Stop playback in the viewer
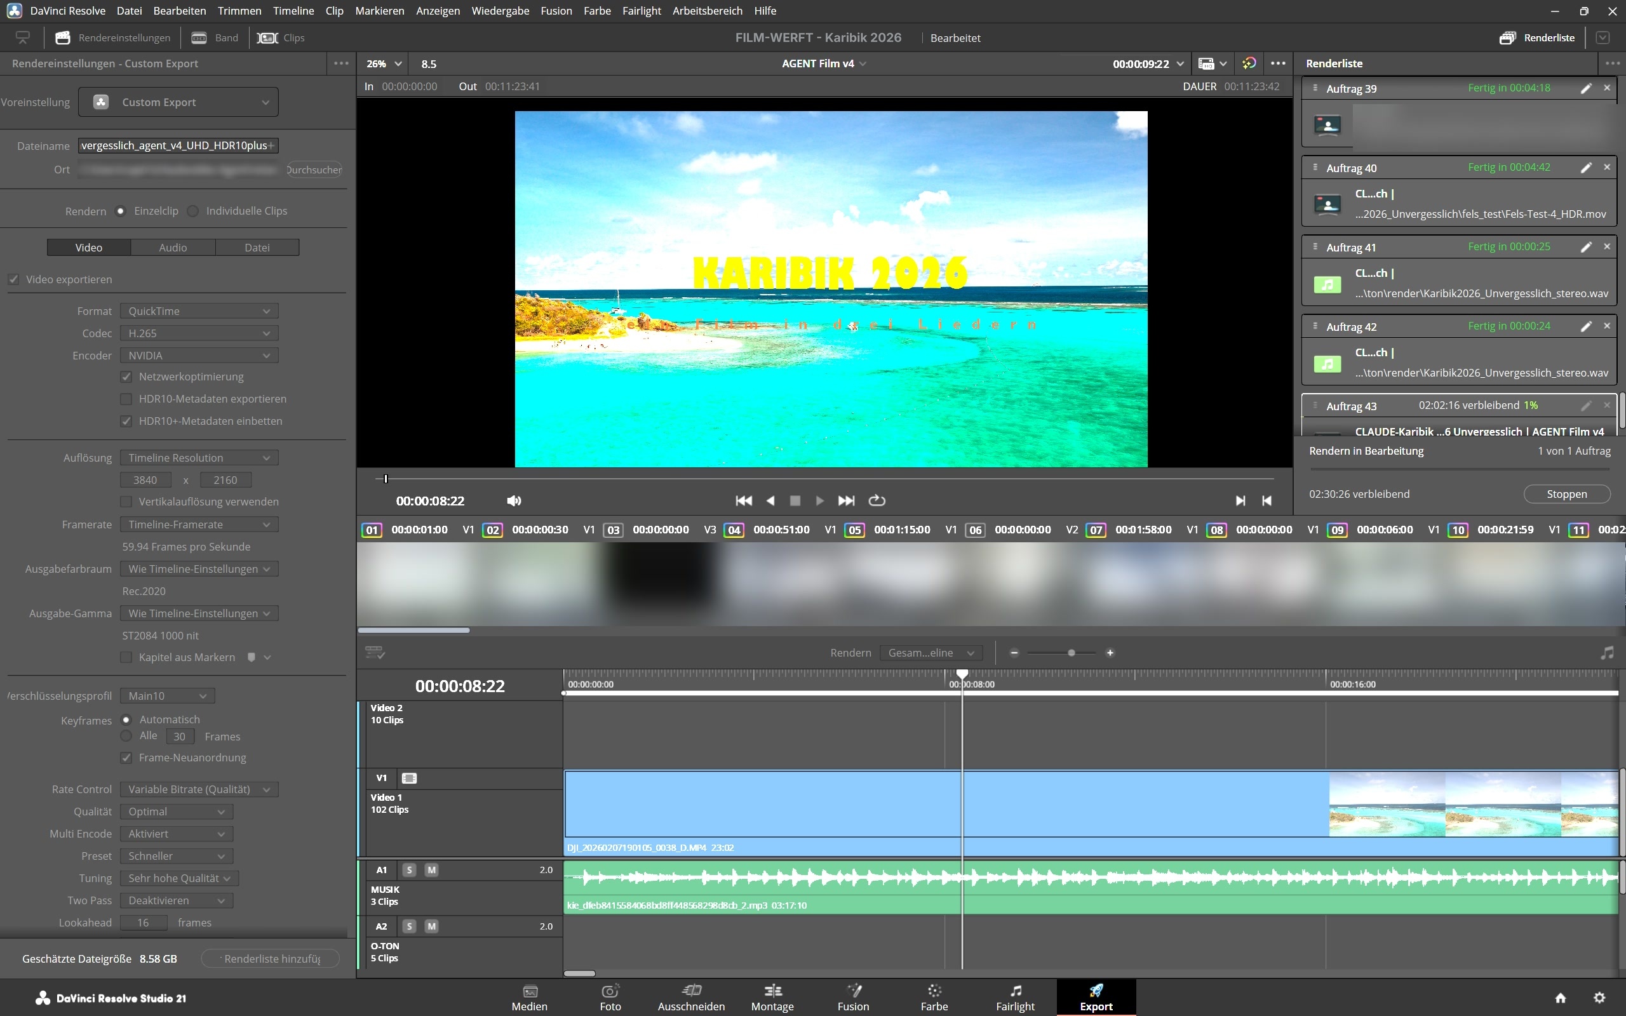The height and width of the screenshot is (1016, 1626). click(795, 500)
